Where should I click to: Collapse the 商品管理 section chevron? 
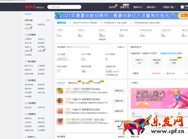49,81
